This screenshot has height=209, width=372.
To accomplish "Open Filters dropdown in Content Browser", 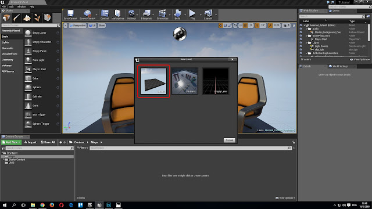I will point(83,148).
